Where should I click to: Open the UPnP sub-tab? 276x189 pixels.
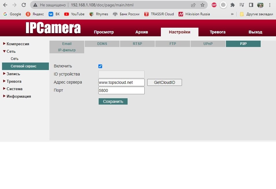click(x=208, y=44)
